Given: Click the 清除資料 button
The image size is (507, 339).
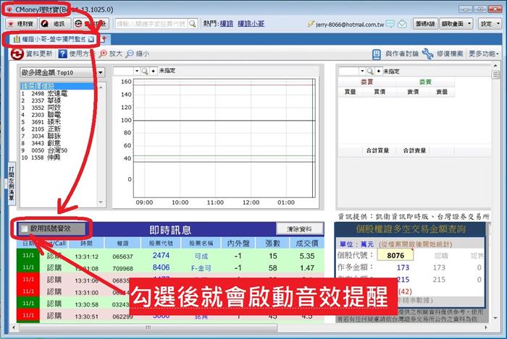Looking at the screenshot, I should click(299, 229).
